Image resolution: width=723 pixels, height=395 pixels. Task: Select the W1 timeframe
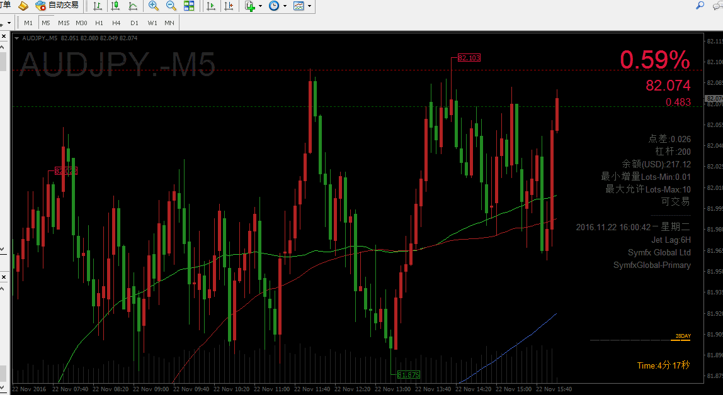[x=152, y=23]
